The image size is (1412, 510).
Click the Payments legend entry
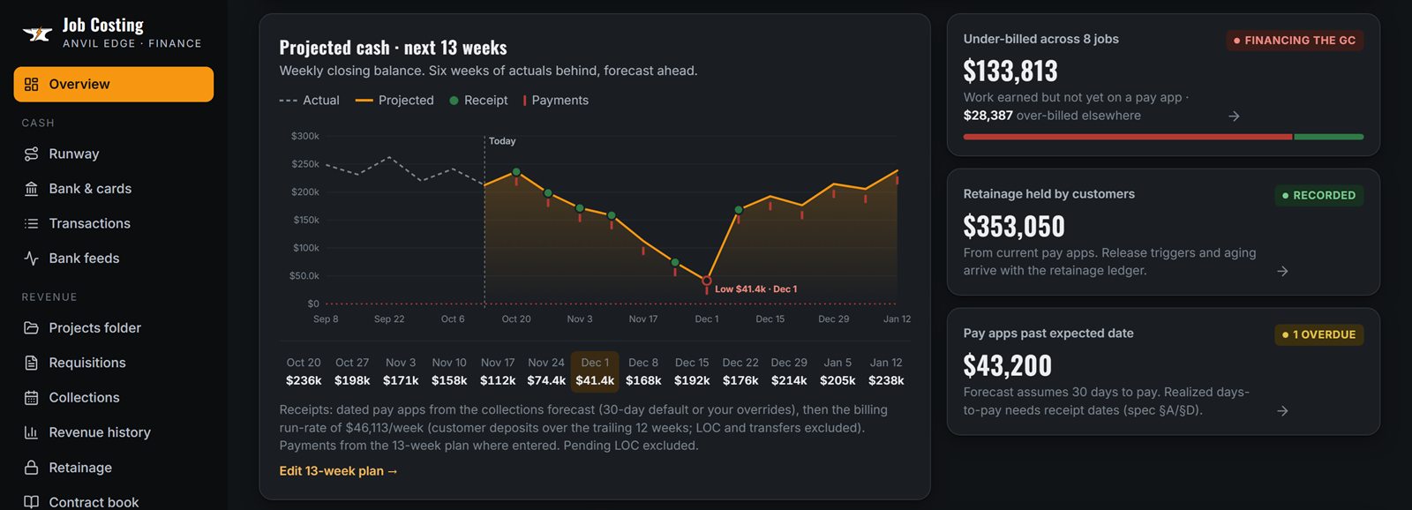pos(556,101)
